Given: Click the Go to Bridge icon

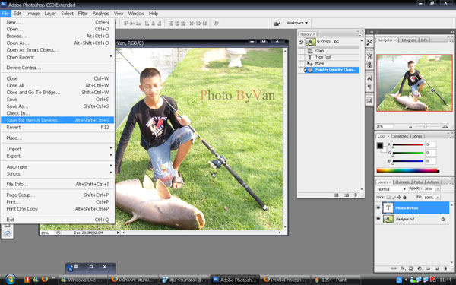Looking at the screenshot, I should pos(277,23).
